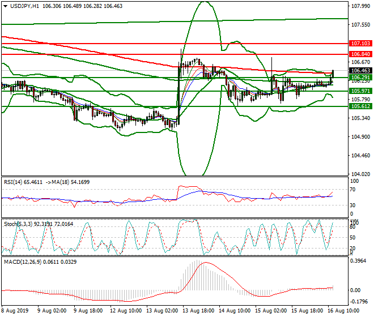Select the red 106.840 price level label
374x317 pixels.
pyautogui.click(x=360, y=54)
